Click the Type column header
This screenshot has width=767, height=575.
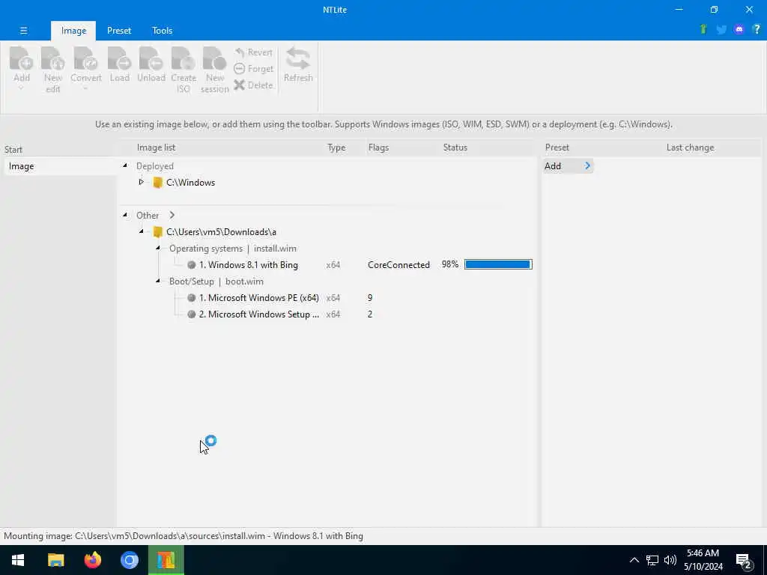click(336, 147)
